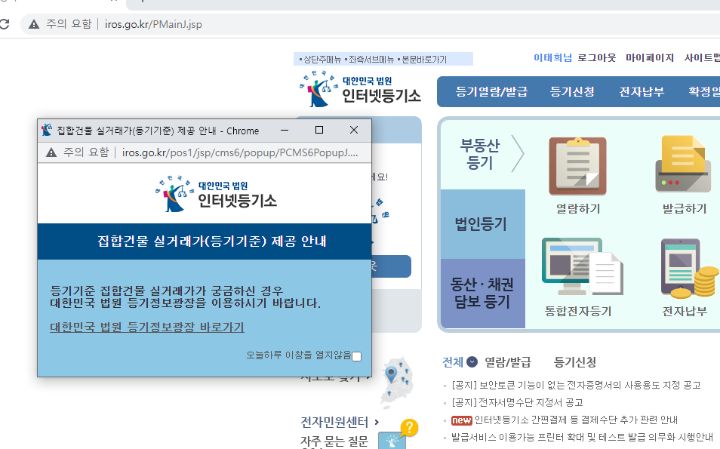Click 열람하기 label text
The image size is (720, 449).
click(x=578, y=209)
